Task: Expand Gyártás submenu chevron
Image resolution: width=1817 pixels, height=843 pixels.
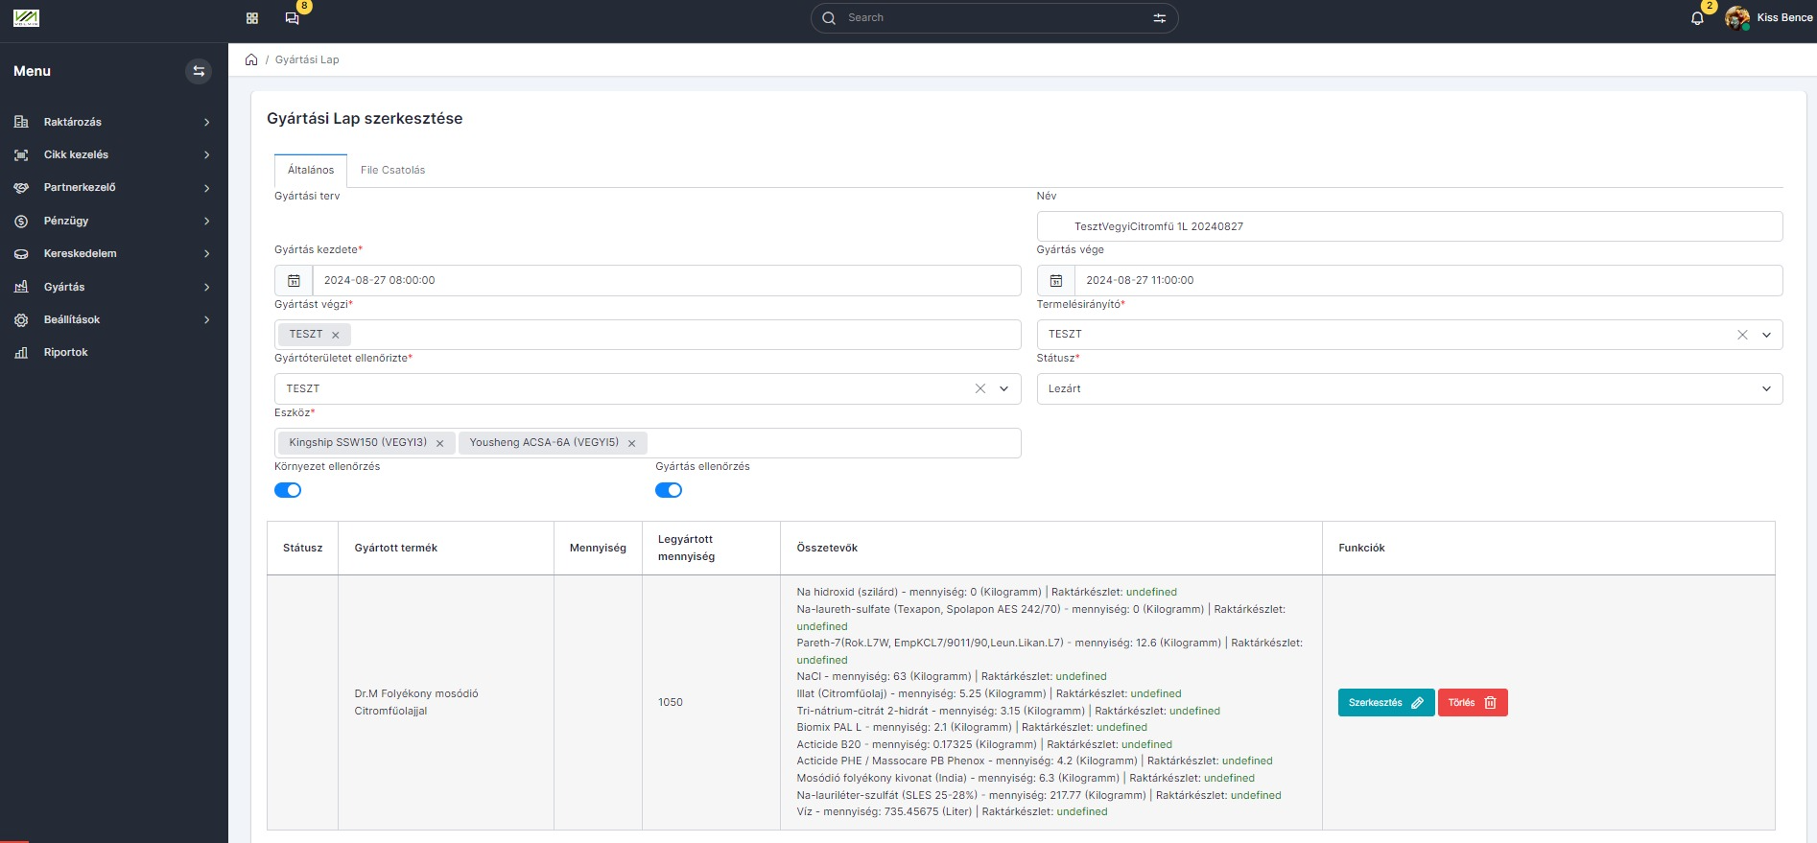Action: [206, 287]
